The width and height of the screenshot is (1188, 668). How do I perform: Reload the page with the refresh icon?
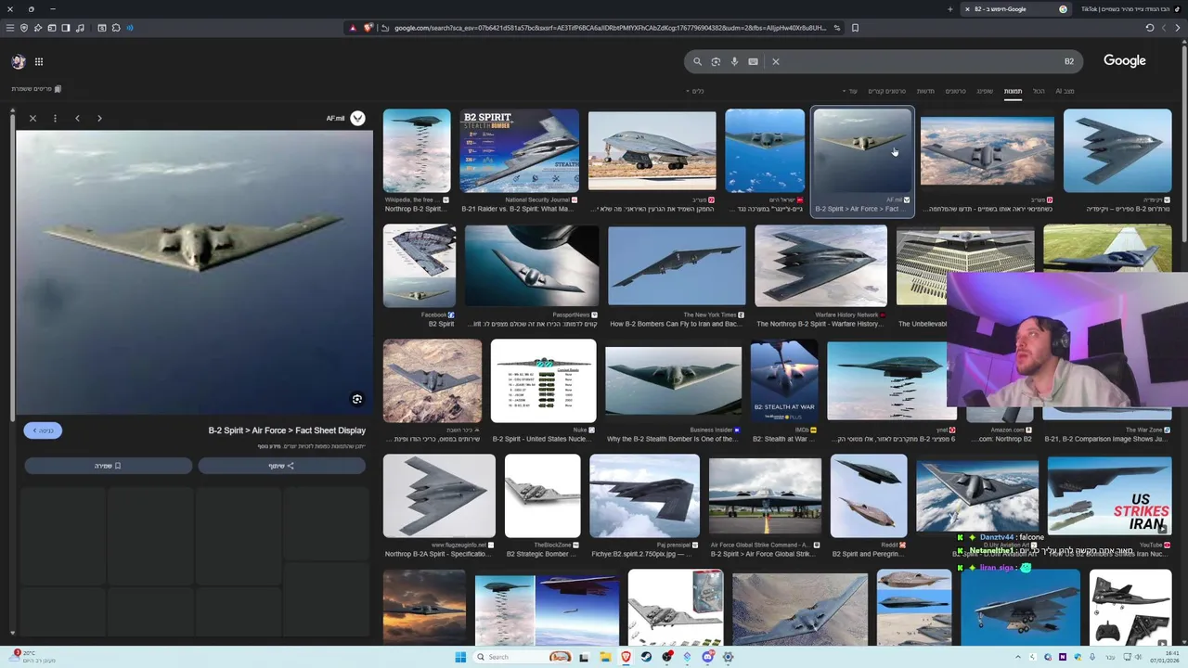click(x=1150, y=28)
